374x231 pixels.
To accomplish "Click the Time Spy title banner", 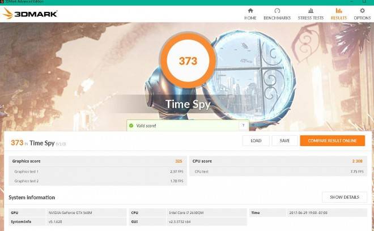I will tap(188, 104).
